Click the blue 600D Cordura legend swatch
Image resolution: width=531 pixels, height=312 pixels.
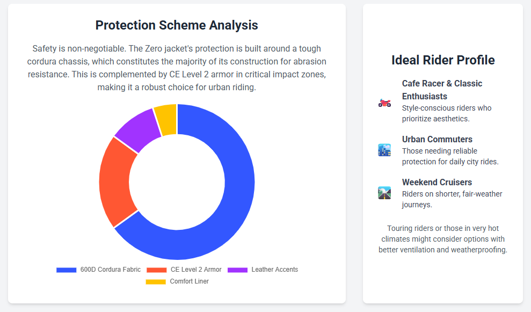point(67,270)
